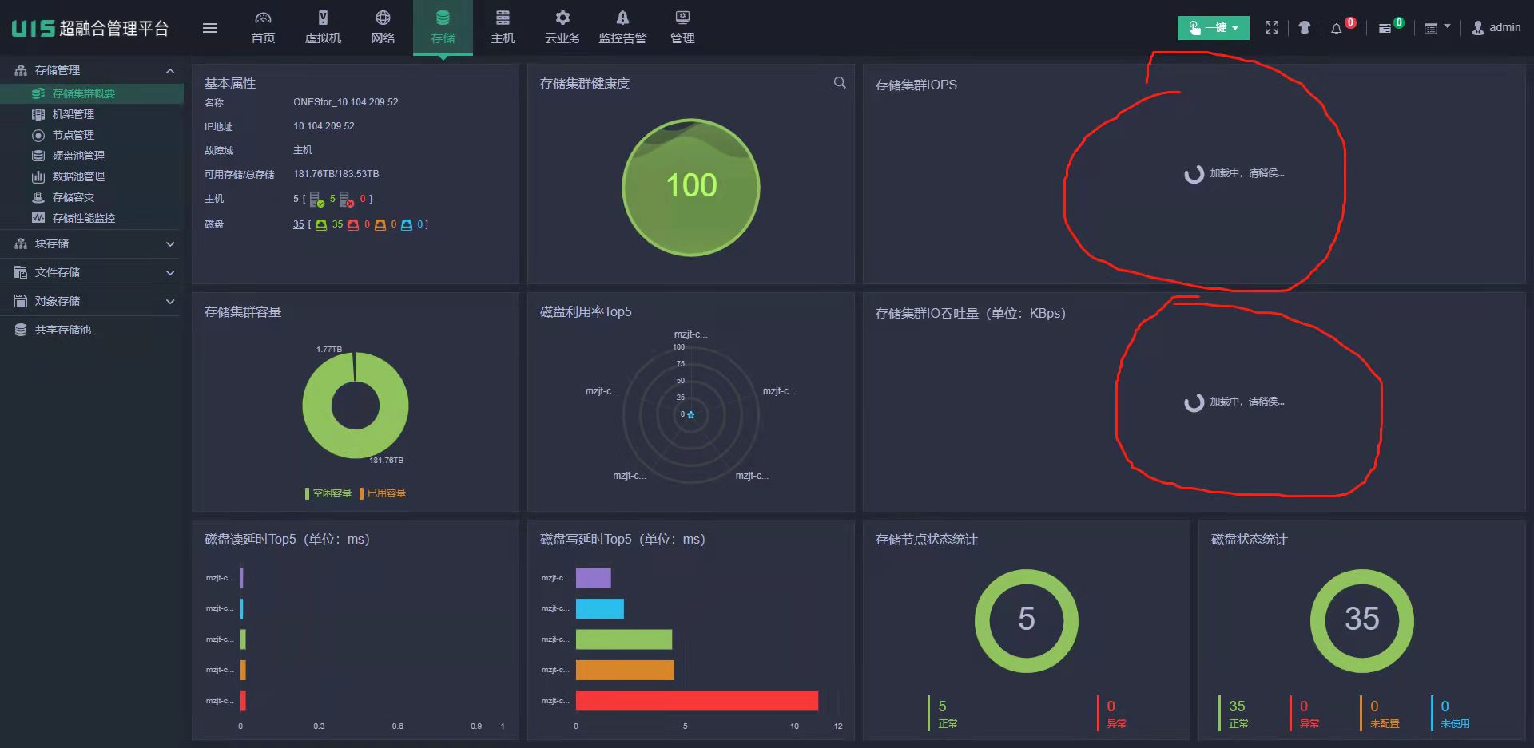Click the 节点管理 node icon in sidebar
1534x748 pixels.
click(38, 135)
